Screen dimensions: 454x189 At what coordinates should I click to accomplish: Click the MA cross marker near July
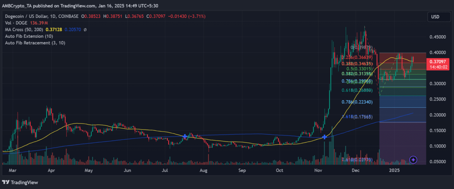pos(185,136)
